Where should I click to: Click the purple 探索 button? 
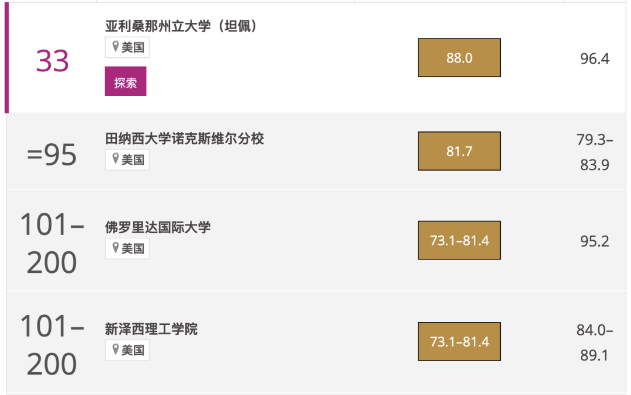pyautogui.click(x=125, y=82)
